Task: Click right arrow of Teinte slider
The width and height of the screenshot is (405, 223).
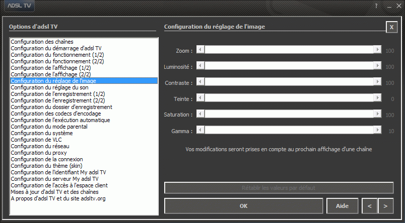Action: [x=377, y=97]
